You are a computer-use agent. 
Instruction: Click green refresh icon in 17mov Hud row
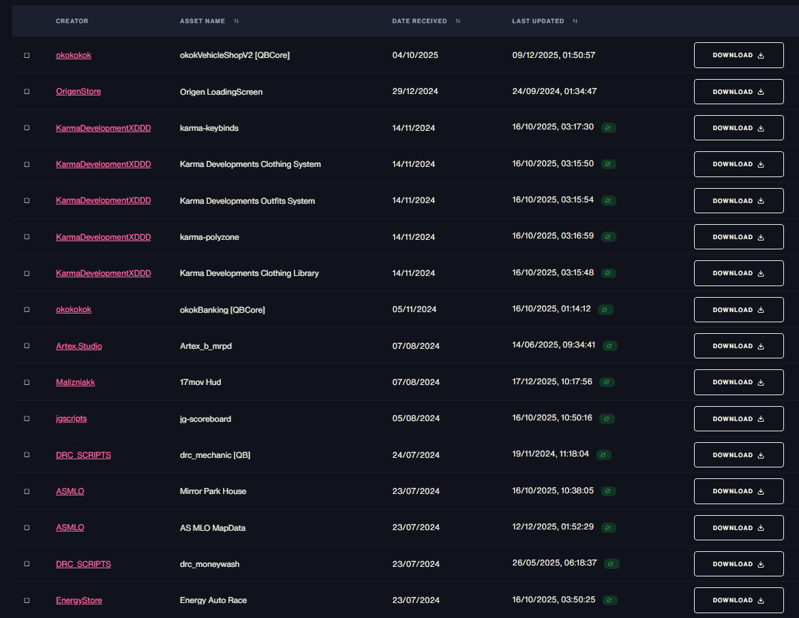point(607,382)
